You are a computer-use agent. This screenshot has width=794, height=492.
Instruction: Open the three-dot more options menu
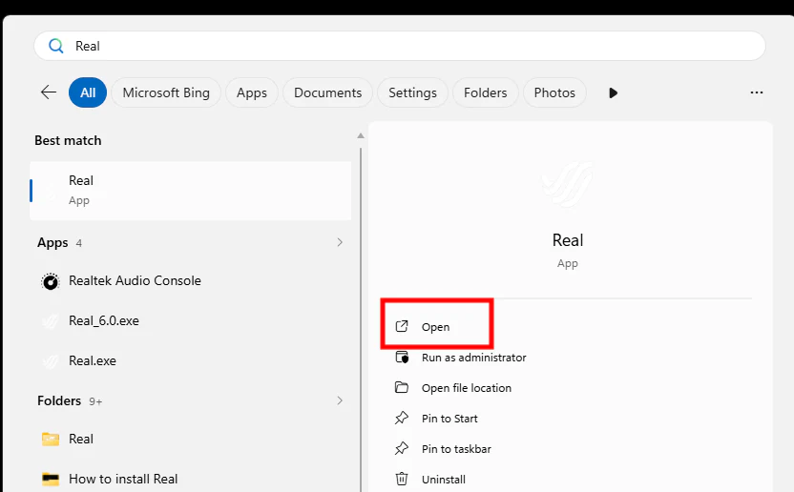(x=757, y=92)
